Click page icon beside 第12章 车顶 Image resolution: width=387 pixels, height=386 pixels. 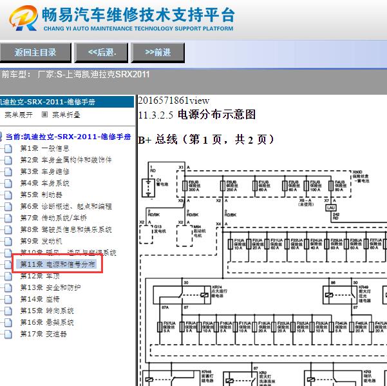pyautogui.click(x=8, y=276)
